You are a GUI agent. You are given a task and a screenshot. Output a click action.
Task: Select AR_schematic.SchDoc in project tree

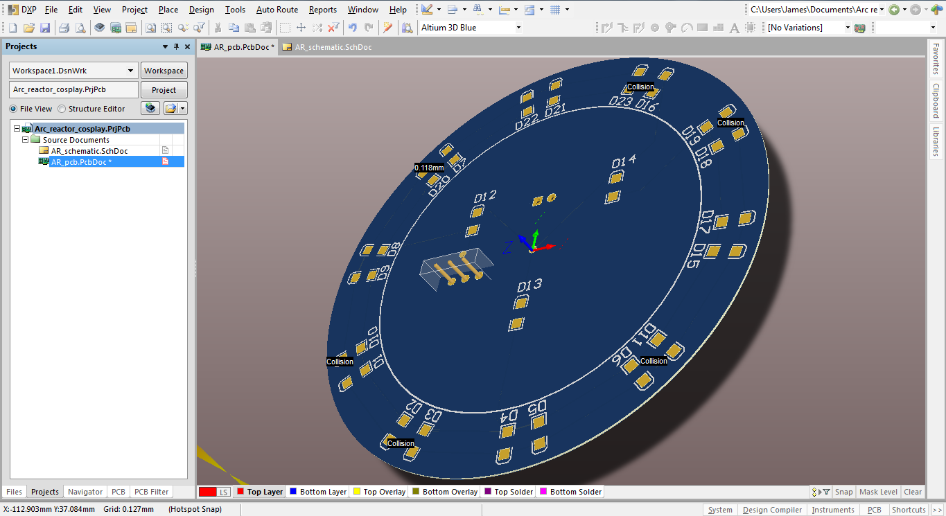pos(89,151)
